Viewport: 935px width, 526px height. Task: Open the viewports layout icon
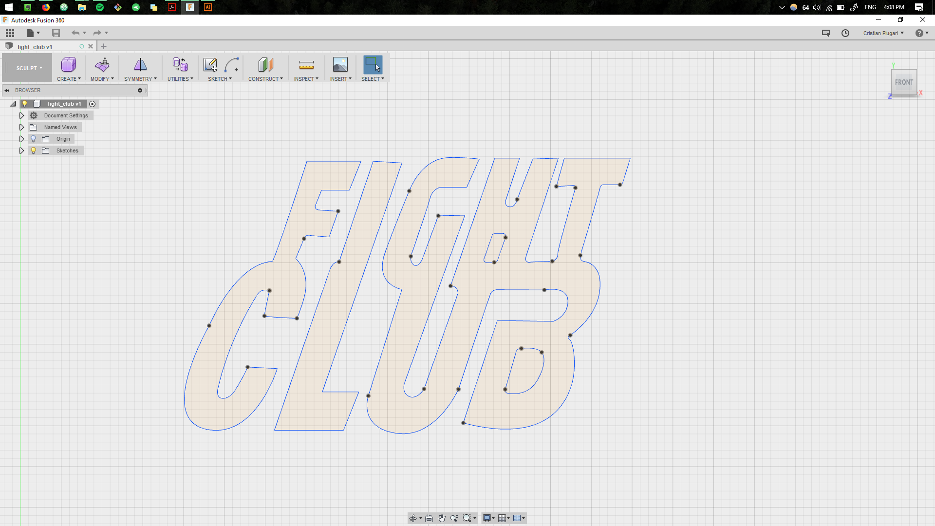(x=517, y=518)
